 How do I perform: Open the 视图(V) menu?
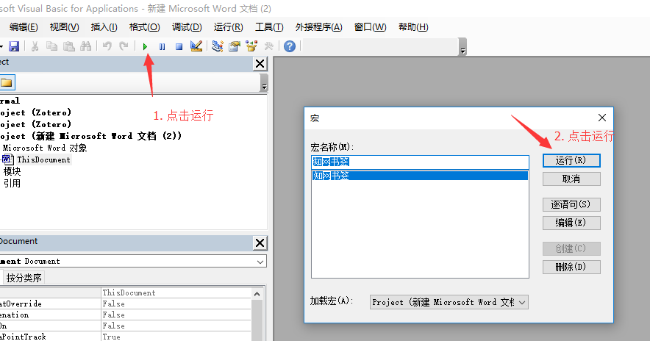click(64, 27)
